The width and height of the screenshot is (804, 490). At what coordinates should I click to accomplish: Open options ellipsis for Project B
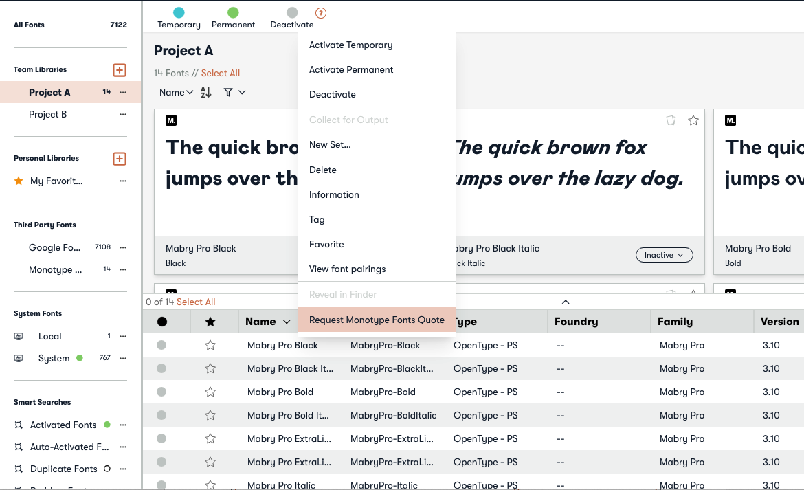[123, 115]
